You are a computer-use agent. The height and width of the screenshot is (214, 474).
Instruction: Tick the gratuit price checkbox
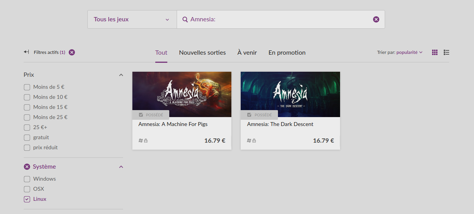tap(27, 138)
